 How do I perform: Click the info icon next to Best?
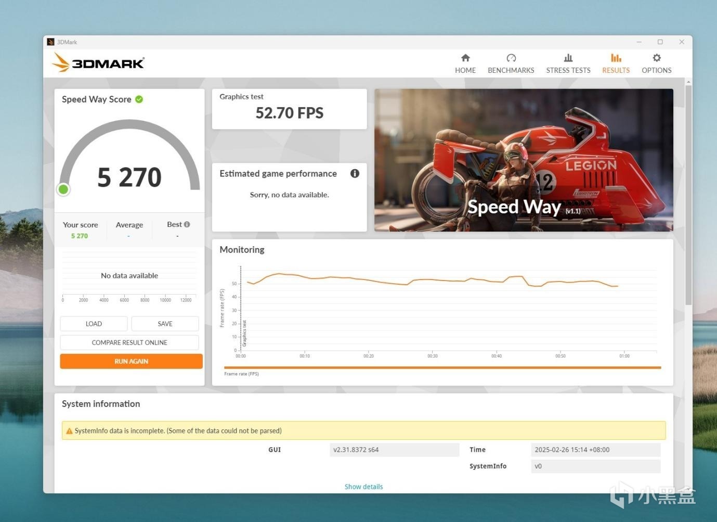click(187, 224)
